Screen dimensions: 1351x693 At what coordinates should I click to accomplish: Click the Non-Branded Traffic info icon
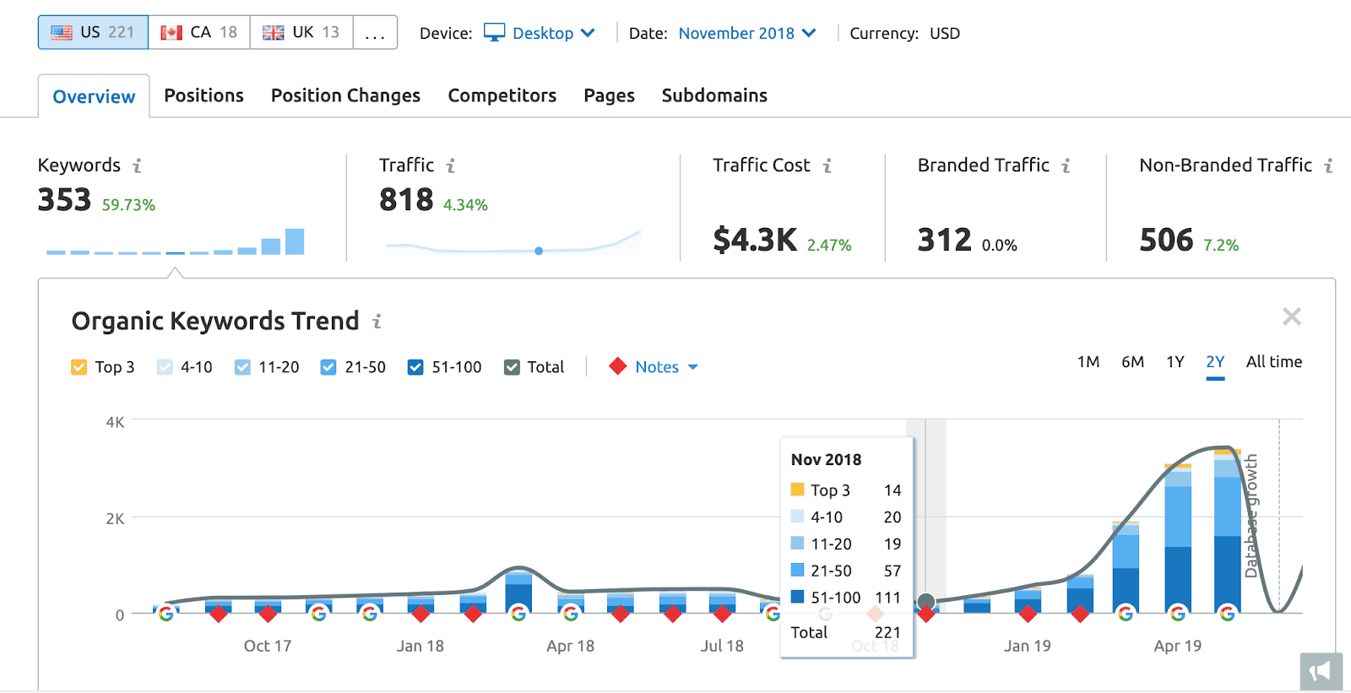click(1329, 165)
